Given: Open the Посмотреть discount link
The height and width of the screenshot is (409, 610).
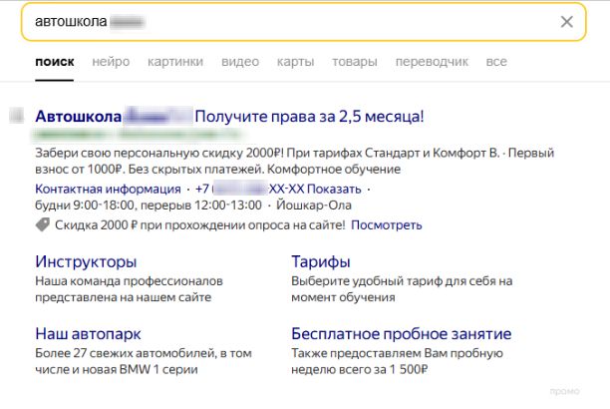Looking at the screenshot, I should (x=387, y=225).
